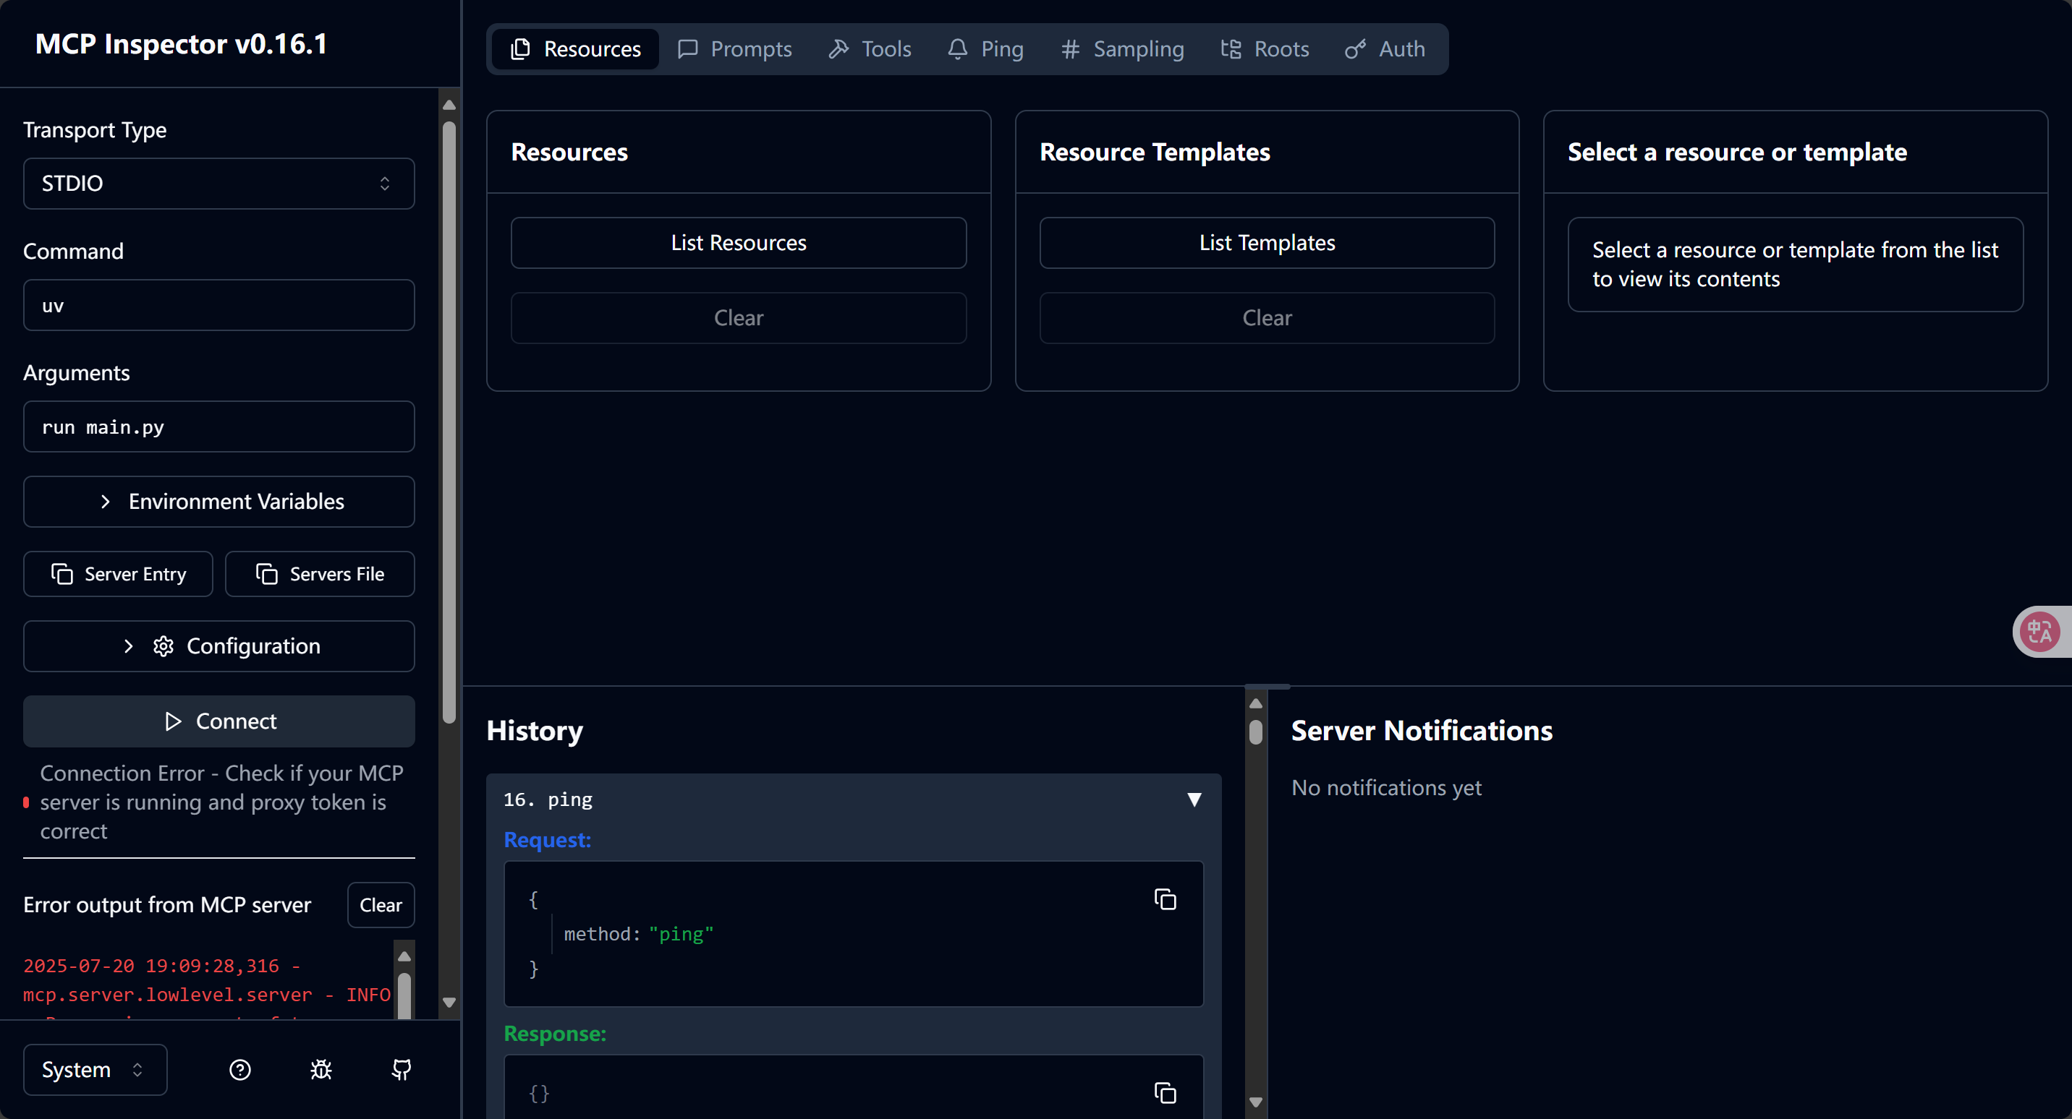
Task: Click the error output scrollbar thumb
Action: click(404, 996)
